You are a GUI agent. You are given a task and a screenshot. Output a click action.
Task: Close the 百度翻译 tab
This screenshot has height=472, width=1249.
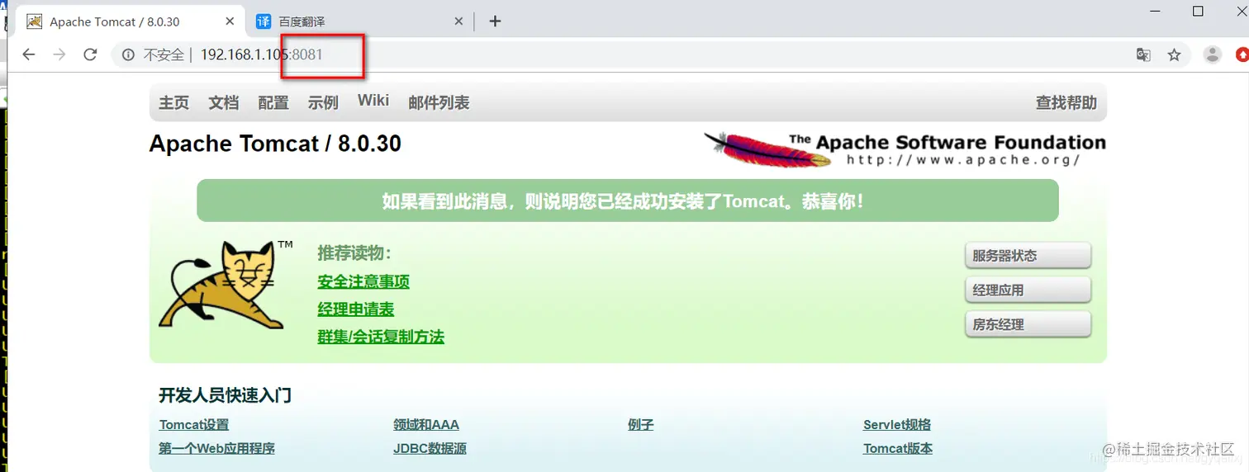click(x=459, y=21)
